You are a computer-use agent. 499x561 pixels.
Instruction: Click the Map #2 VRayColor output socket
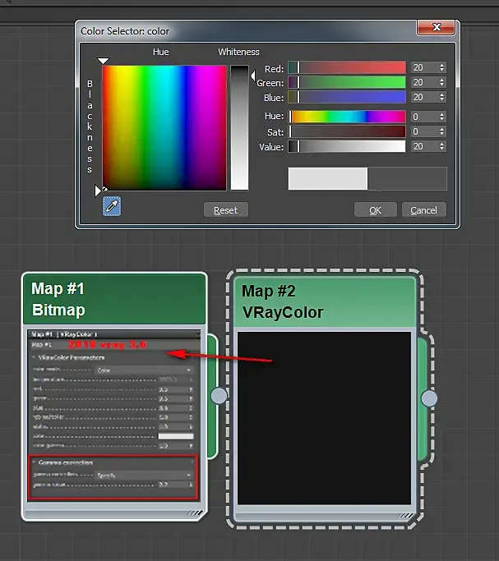[429, 398]
